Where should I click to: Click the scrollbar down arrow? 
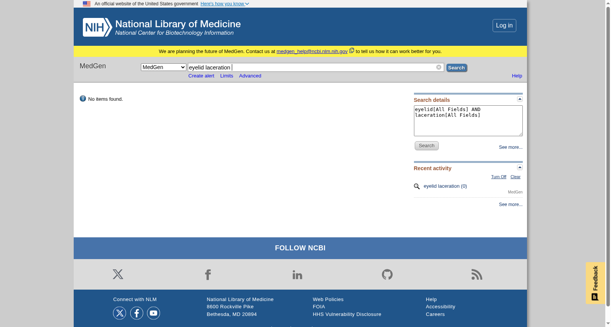(x=608, y=324)
